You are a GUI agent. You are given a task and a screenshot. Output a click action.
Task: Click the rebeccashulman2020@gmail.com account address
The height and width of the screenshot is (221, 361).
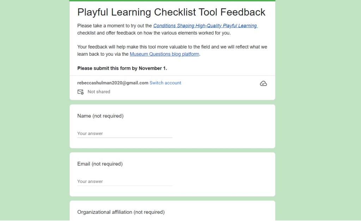pos(113,83)
